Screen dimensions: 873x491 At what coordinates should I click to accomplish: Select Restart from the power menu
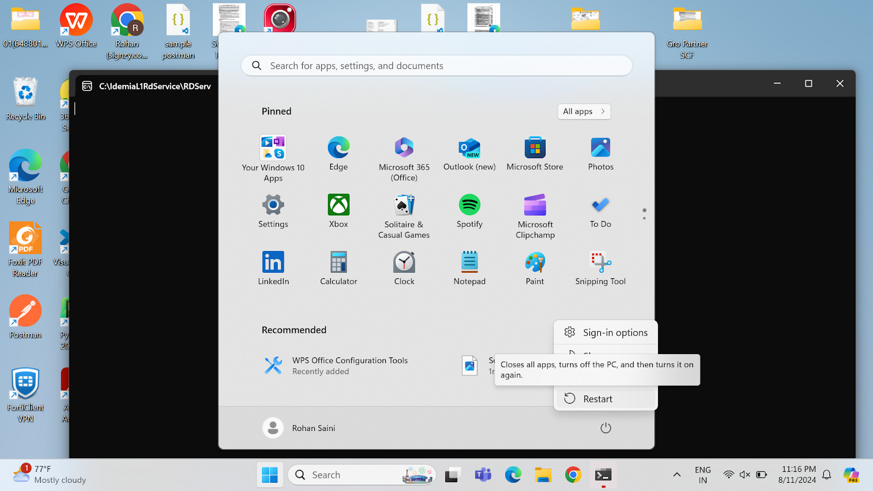click(606, 399)
